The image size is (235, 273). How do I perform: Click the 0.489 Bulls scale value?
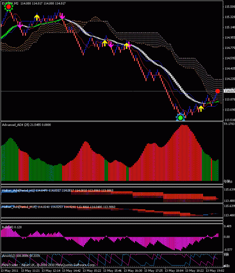[x=228, y=226]
